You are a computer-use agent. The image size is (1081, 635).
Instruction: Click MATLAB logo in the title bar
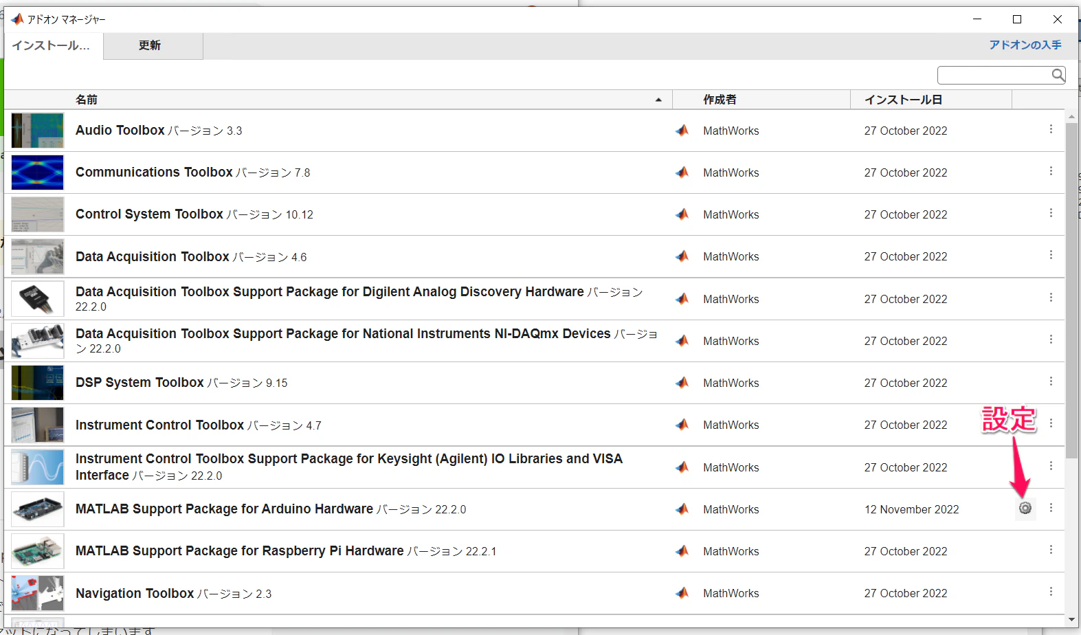17,19
